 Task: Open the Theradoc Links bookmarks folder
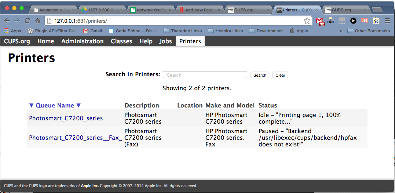click(183, 31)
